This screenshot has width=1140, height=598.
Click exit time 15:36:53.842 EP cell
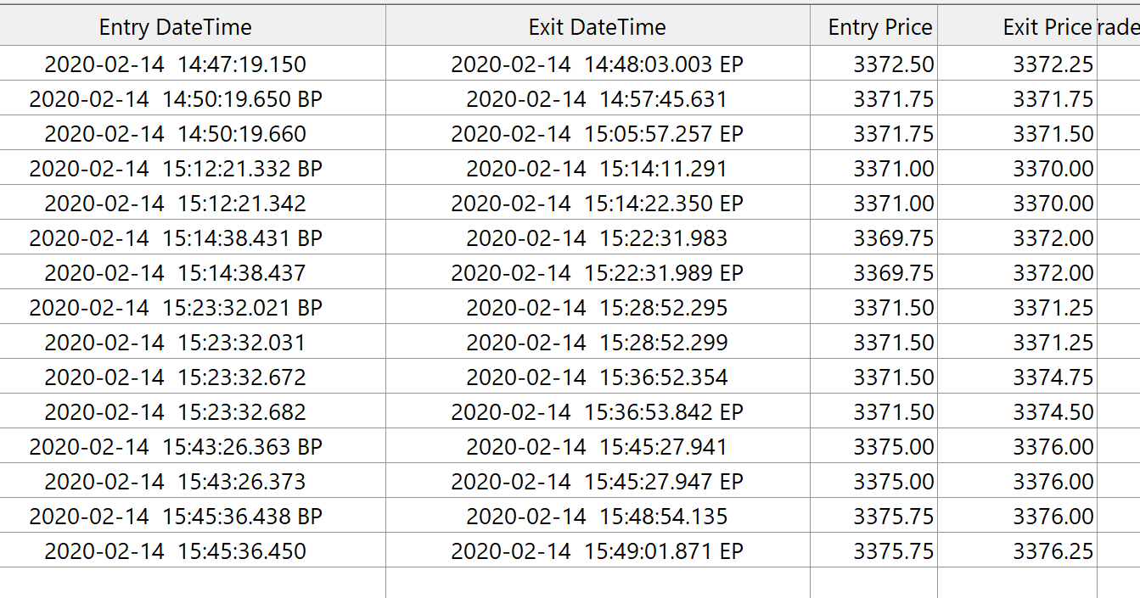tap(597, 412)
